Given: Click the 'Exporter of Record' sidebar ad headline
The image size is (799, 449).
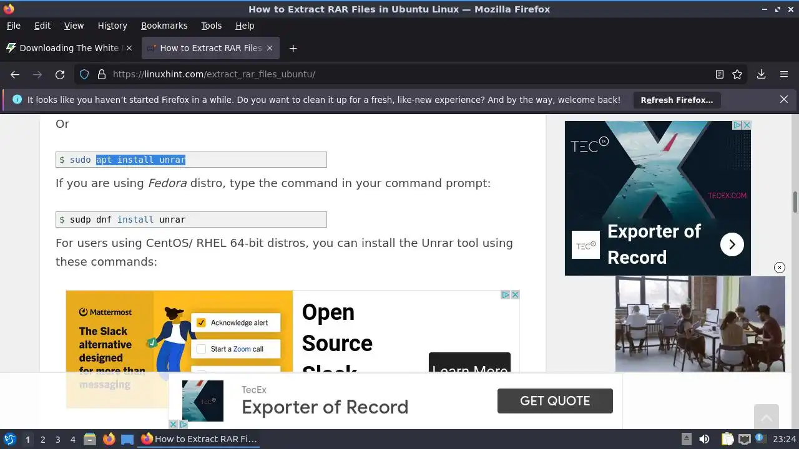Looking at the screenshot, I should pyautogui.click(x=654, y=244).
